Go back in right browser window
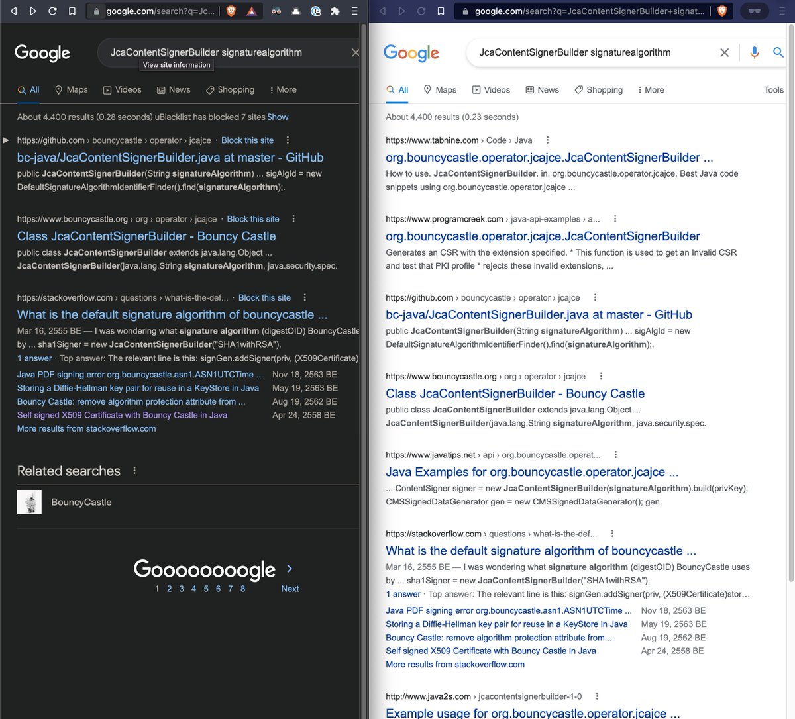Screen dimensions: 795x719 (383, 11)
